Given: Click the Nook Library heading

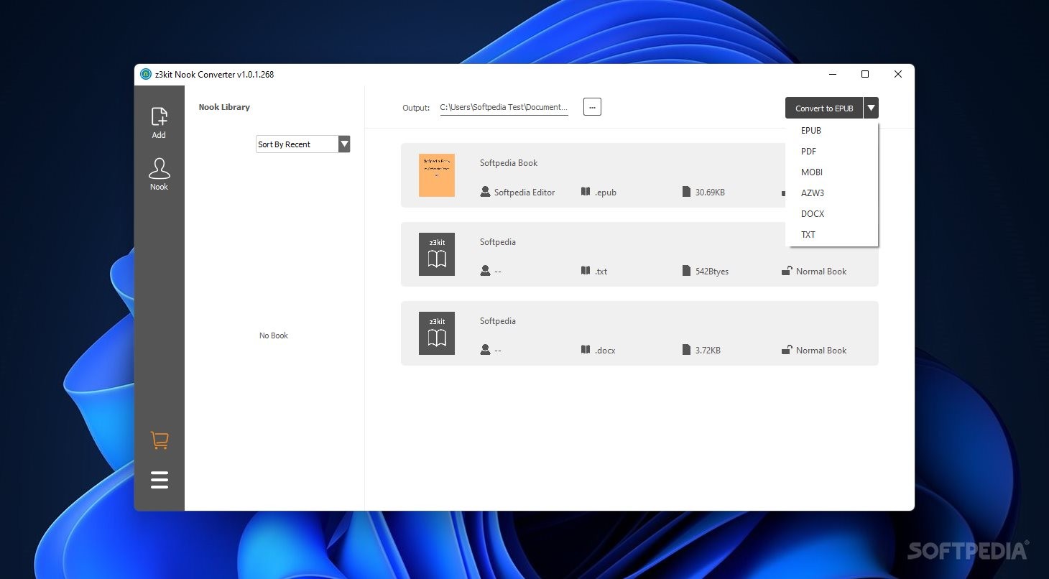Looking at the screenshot, I should (224, 107).
